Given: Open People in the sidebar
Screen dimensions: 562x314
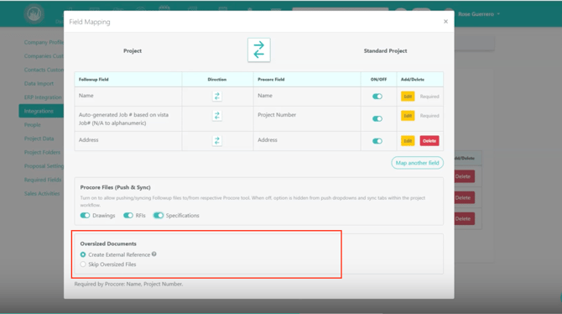Looking at the screenshot, I should [x=32, y=124].
